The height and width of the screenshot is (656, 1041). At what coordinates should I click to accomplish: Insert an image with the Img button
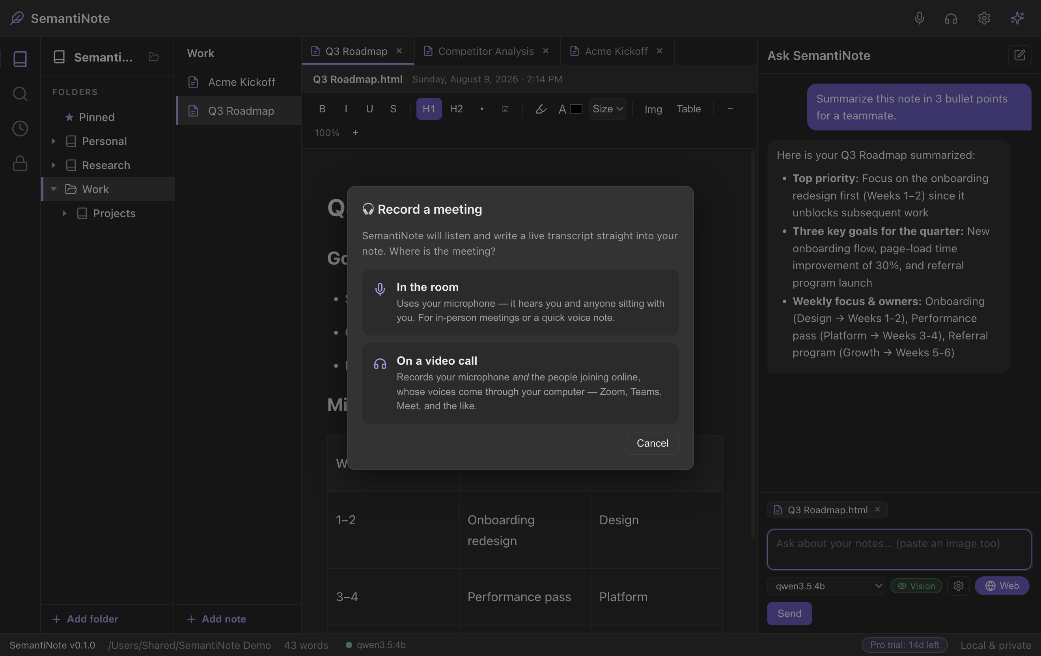click(x=653, y=109)
